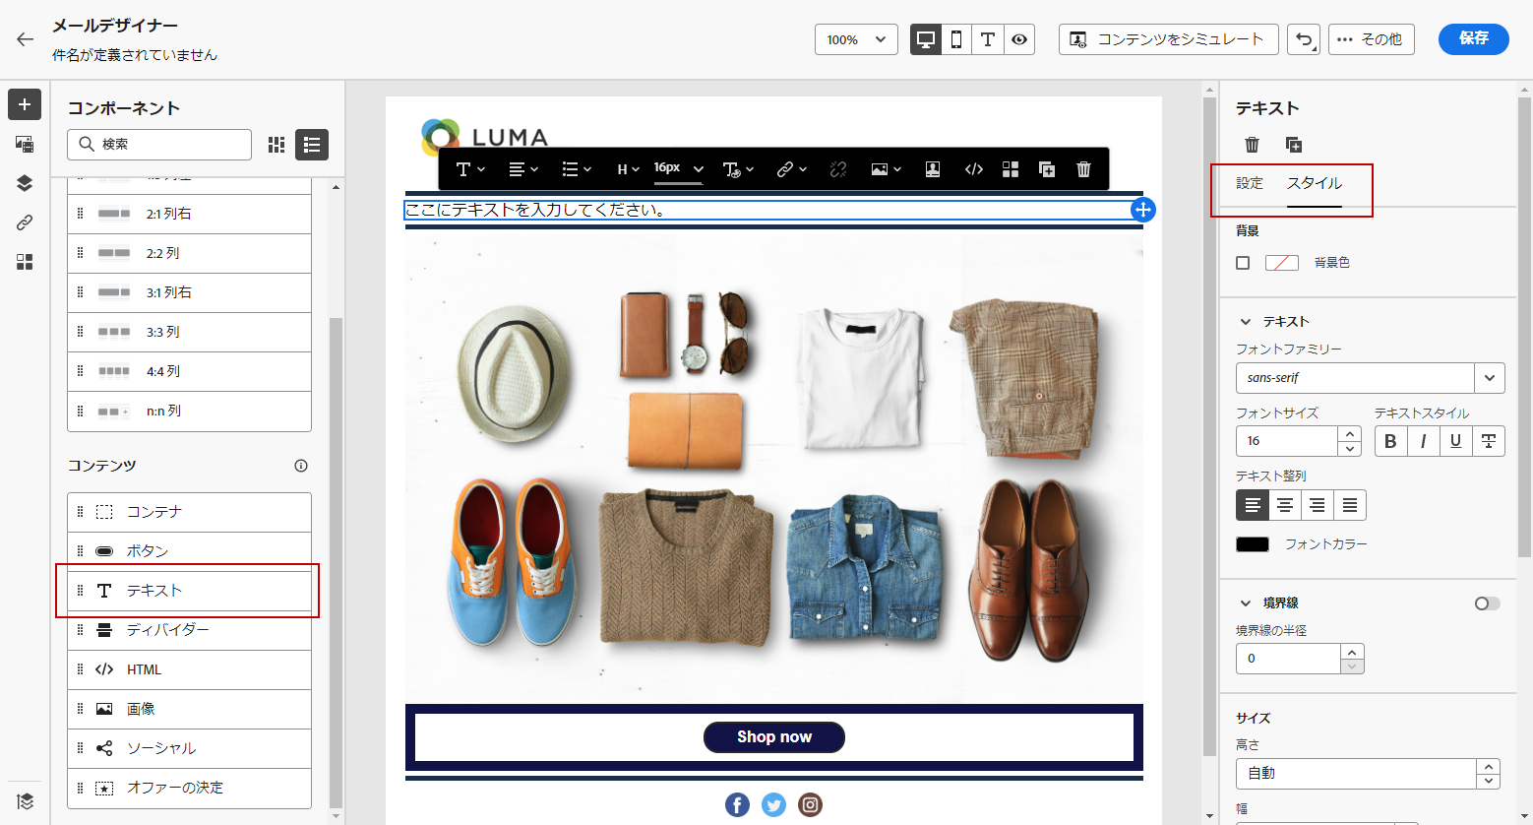Open source code view in floating toolbar
Viewport: 1533px width, 825px height.
tap(974, 169)
